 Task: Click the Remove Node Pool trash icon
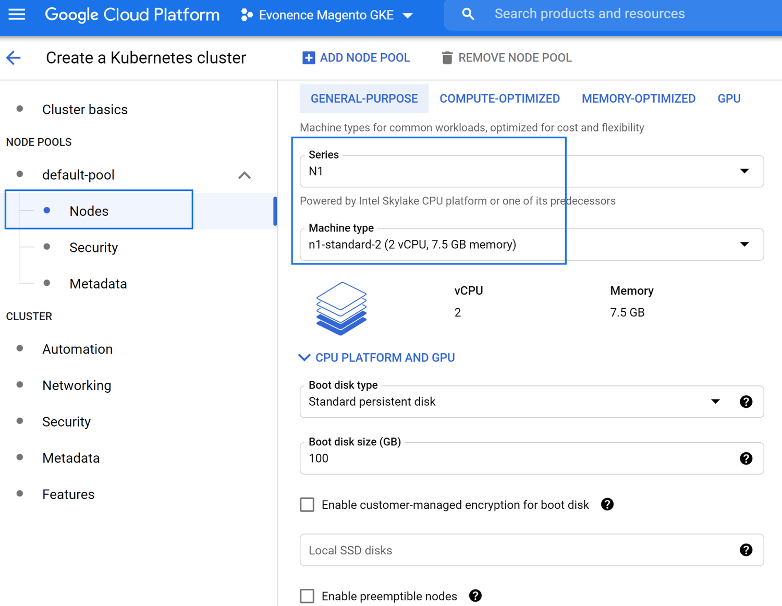point(447,58)
